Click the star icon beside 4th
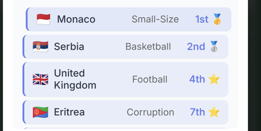The height and width of the screenshot is (131, 261). (x=214, y=79)
